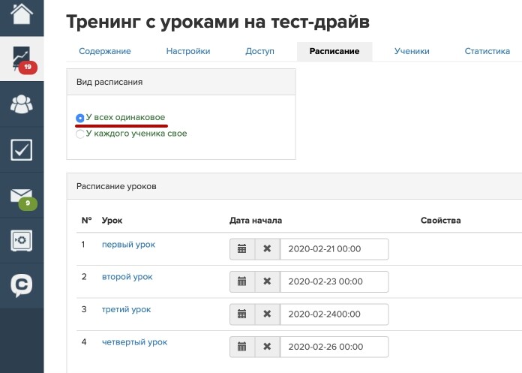This screenshot has width=522, height=373.
Task: Clear the date for второй урок
Action: coord(266,281)
